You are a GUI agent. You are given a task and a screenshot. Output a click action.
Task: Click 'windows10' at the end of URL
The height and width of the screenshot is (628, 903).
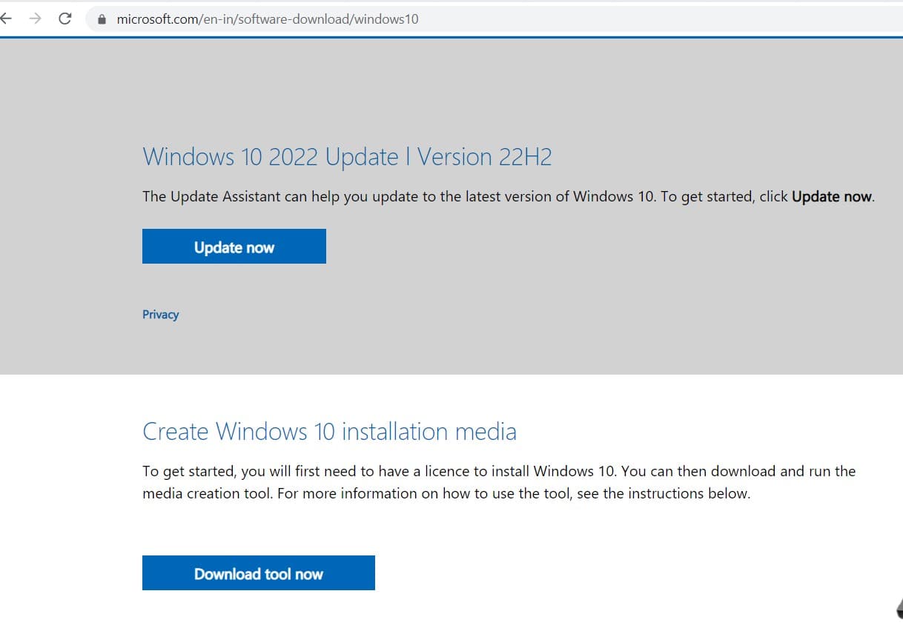pyautogui.click(x=386, y=19)
